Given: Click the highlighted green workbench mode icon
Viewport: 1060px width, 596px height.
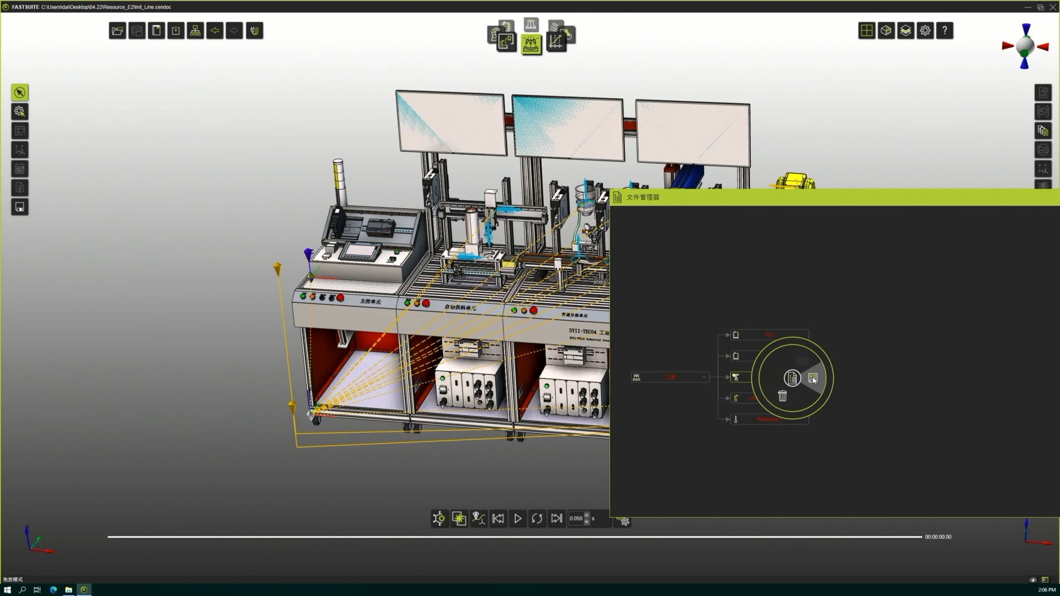Looking at the screenshot, I should (531, 44).
